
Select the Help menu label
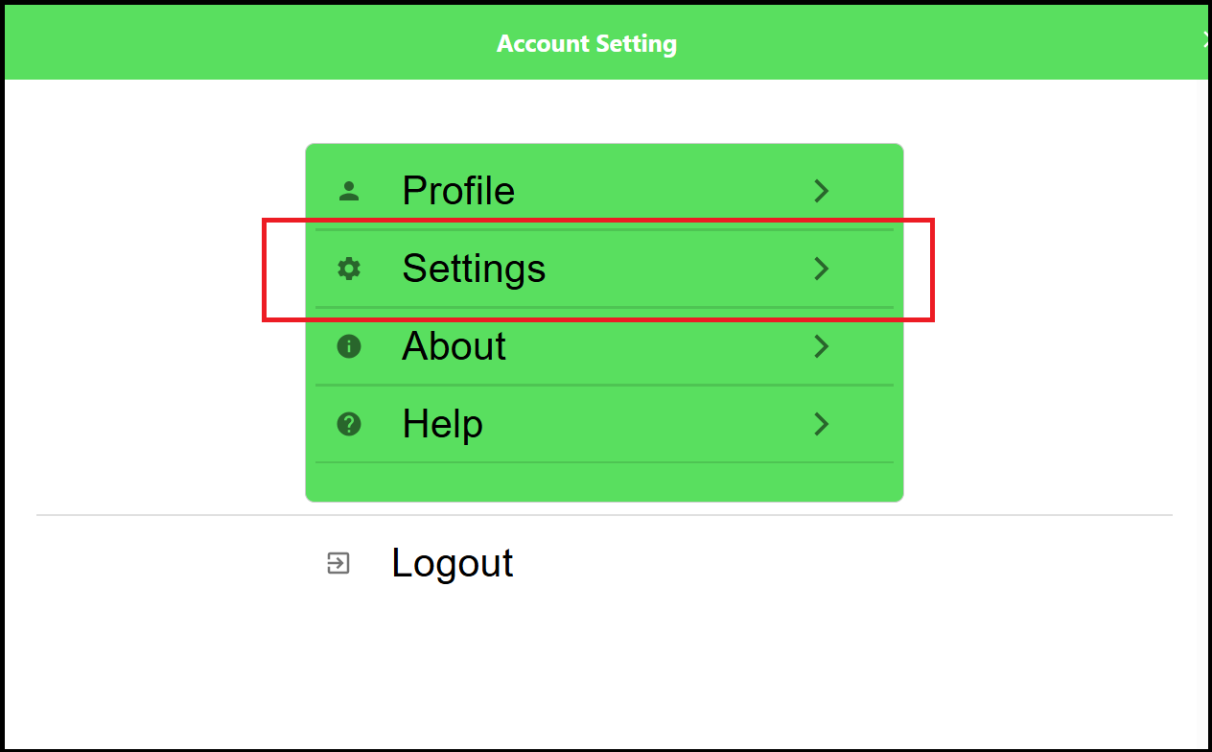tap(442, 424)
